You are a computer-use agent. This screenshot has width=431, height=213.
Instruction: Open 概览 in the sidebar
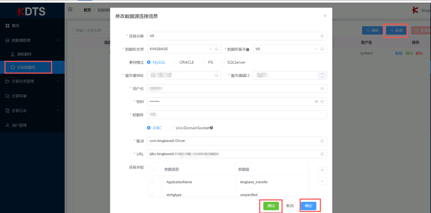click(x=32, y=26)
